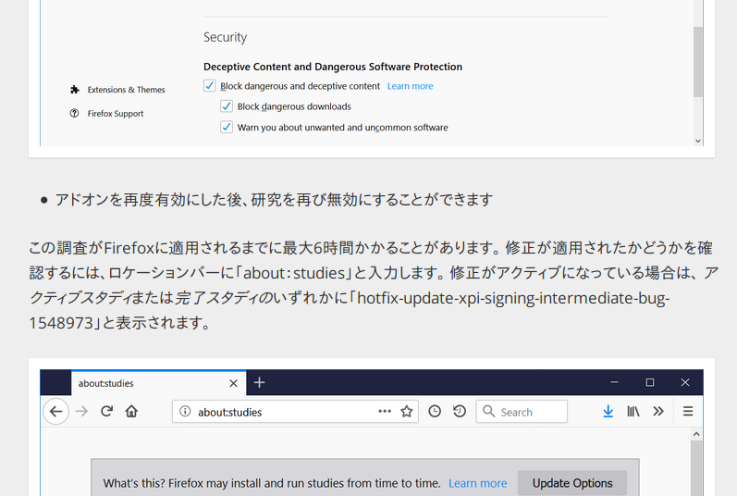Open page actions three-dots menu
This screenshot has height=496, width=737.
385,412
